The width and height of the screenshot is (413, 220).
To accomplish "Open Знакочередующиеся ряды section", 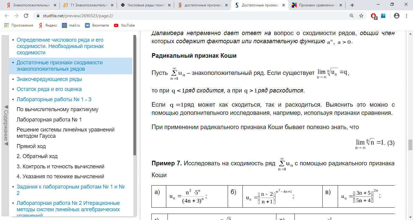I will (49, 79).
